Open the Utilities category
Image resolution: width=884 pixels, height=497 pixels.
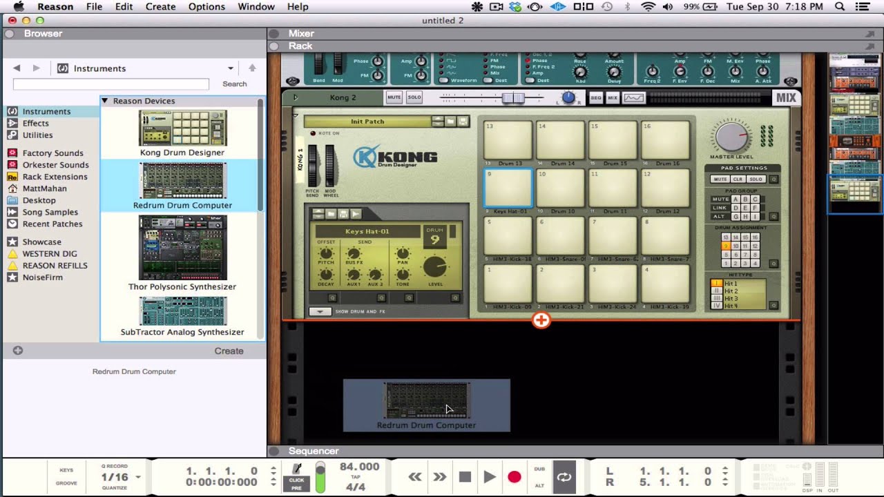point(37,135)
